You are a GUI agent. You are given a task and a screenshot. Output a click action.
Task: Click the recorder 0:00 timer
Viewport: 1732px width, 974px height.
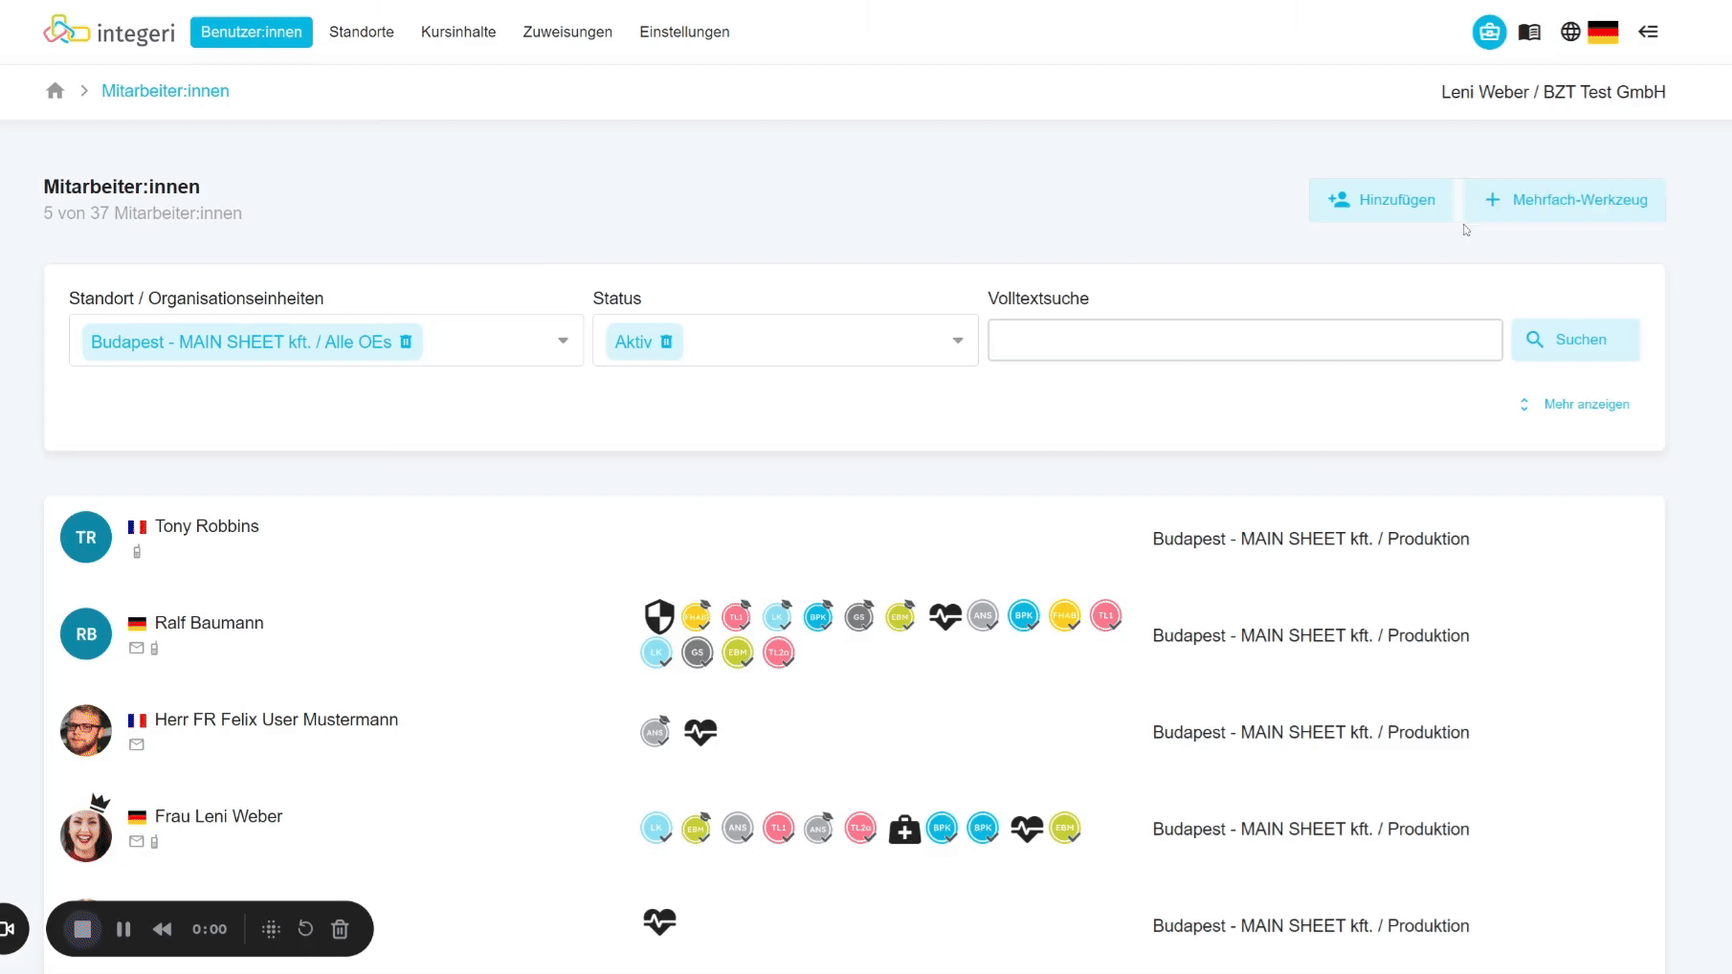pos(210,929)
